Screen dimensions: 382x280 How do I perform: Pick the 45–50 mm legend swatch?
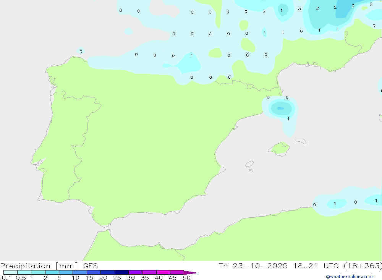pyautogui.click(x=177, y=272)
